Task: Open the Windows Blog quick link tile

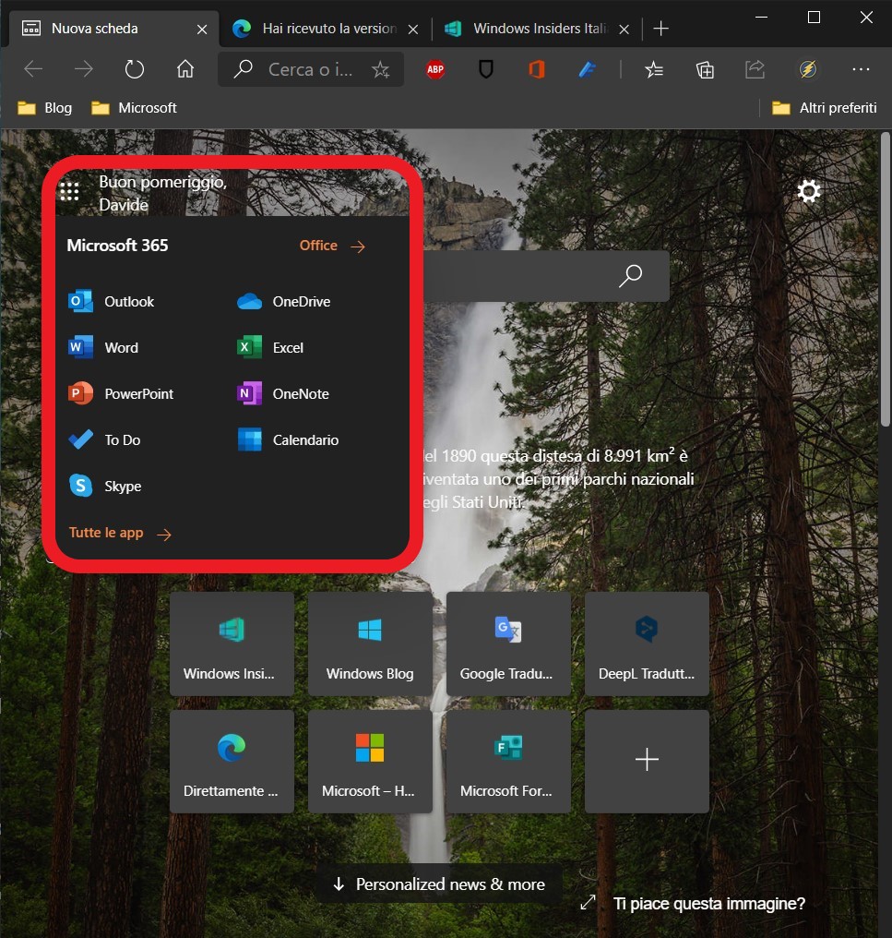Action: (x=370, y=643)
